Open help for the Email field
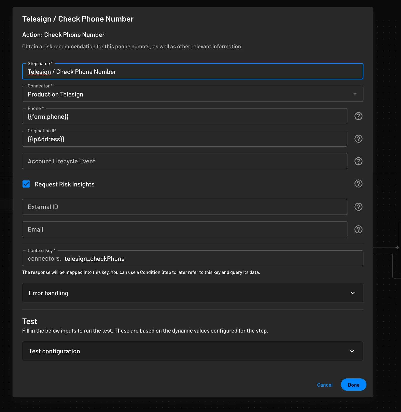The width and height of the screenshot is (401, 412). point(358,229)
